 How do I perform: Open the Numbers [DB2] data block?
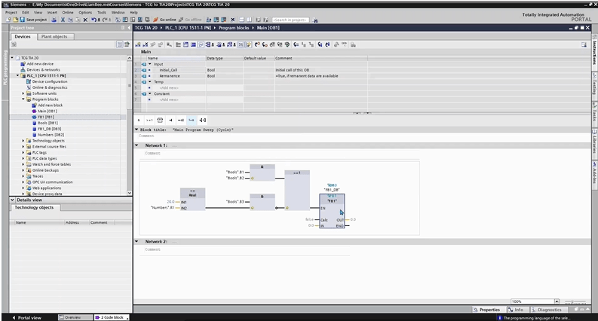tap(51, 134)
